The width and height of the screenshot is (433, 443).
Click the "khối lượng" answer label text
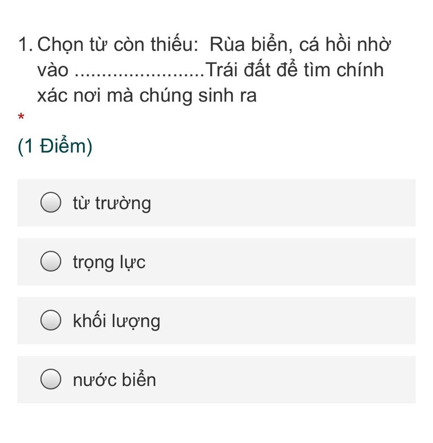pos(116,321)
